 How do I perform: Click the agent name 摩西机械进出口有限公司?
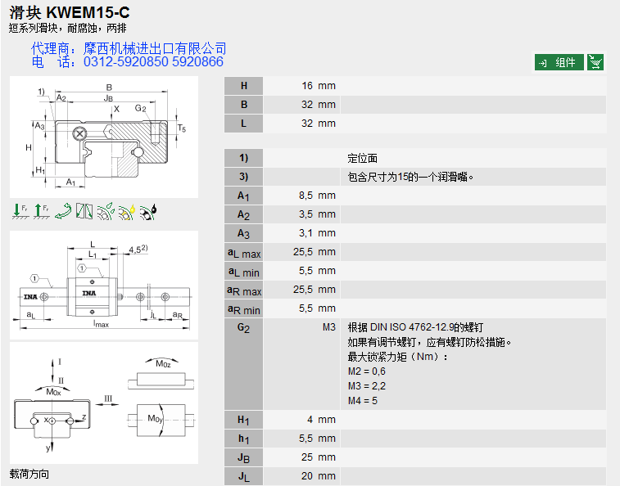[x=155, y=49]
